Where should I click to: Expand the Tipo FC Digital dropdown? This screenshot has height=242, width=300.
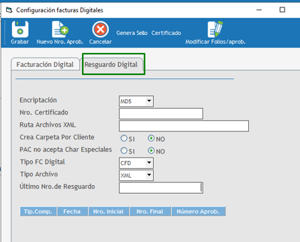[x=149, y=163]
